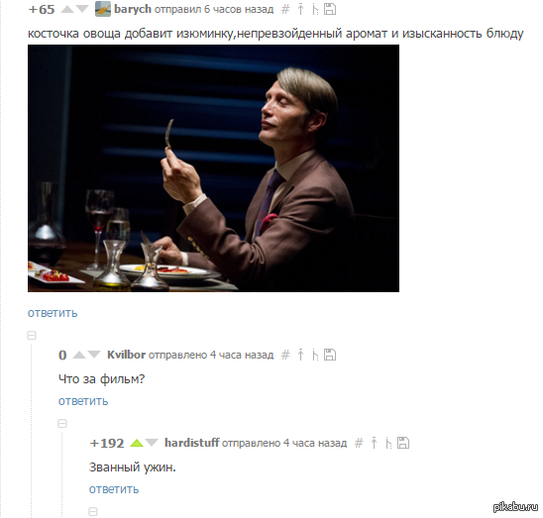Viewport: 543px width, 518px height.
Task: Upvote Kvilbor's comment
Action: (79, 355)
